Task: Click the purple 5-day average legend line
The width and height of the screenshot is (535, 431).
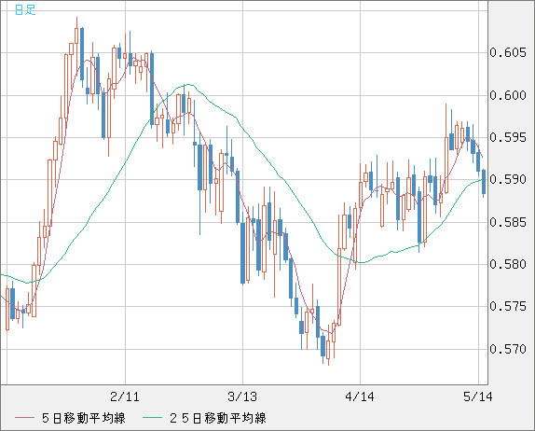Action: click(x=24, y=418)
